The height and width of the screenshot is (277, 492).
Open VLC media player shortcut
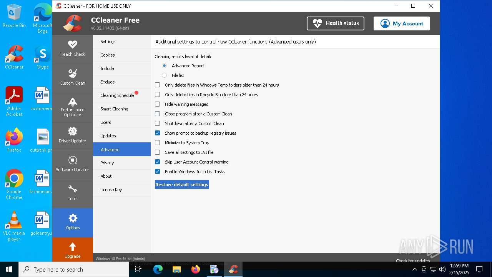point(14,226)
